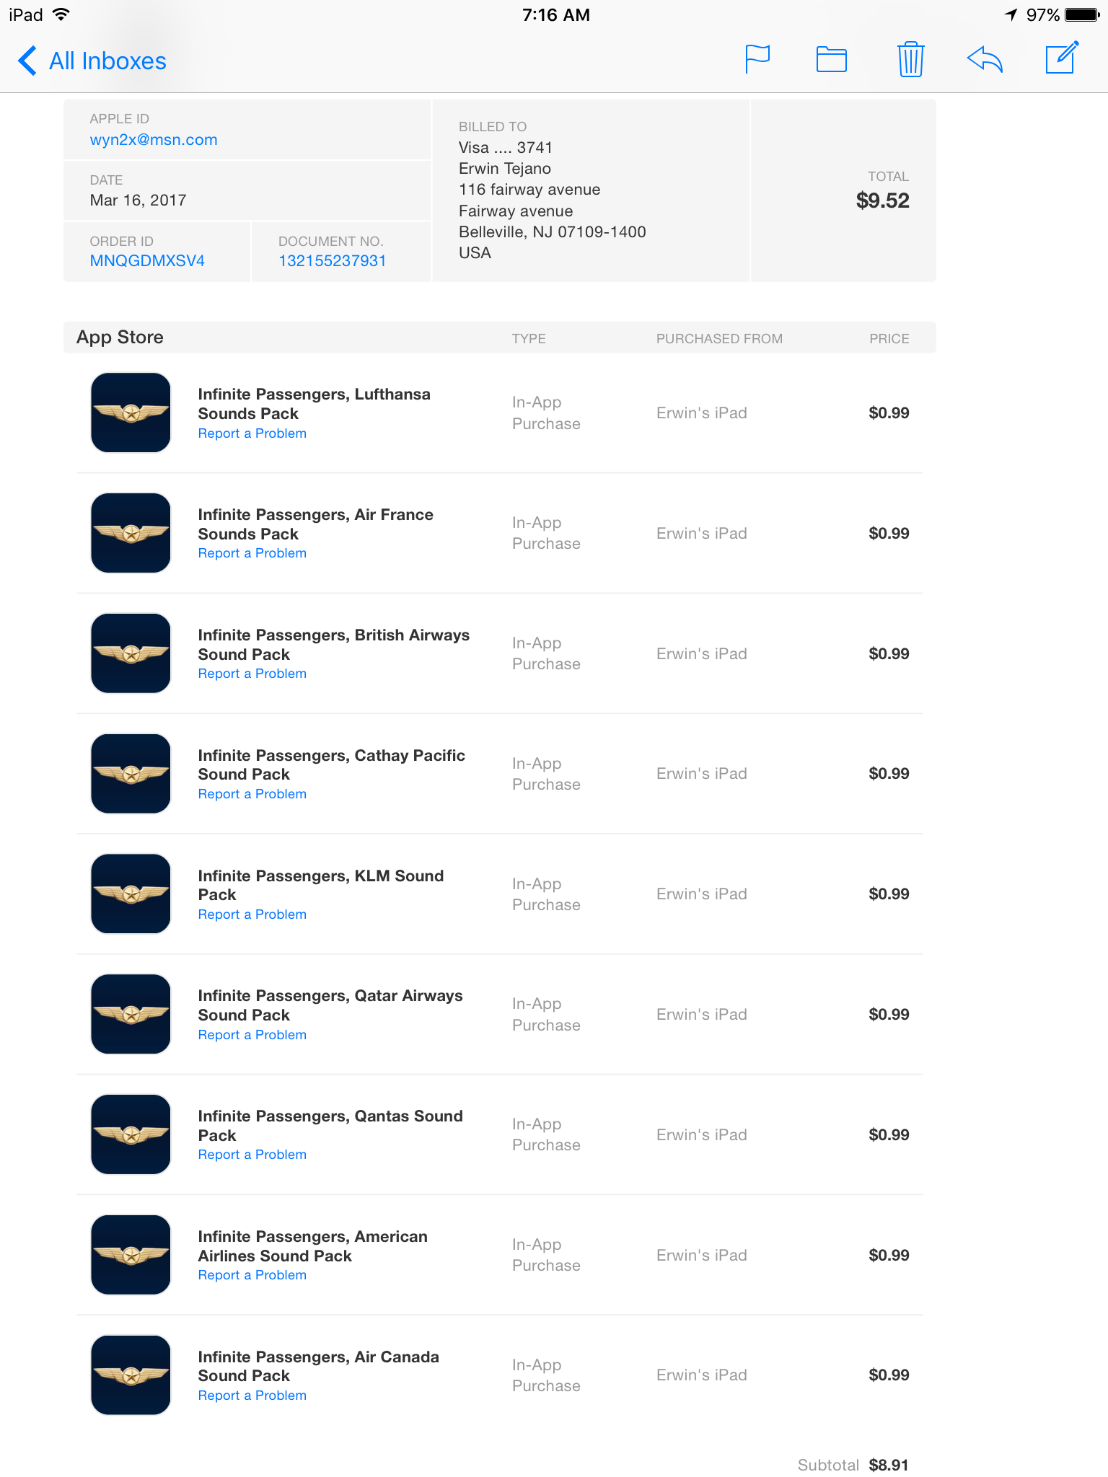Tap the location services arrow icon
This screenshot has height=1477, width=1108.
tap(1011, 14)
